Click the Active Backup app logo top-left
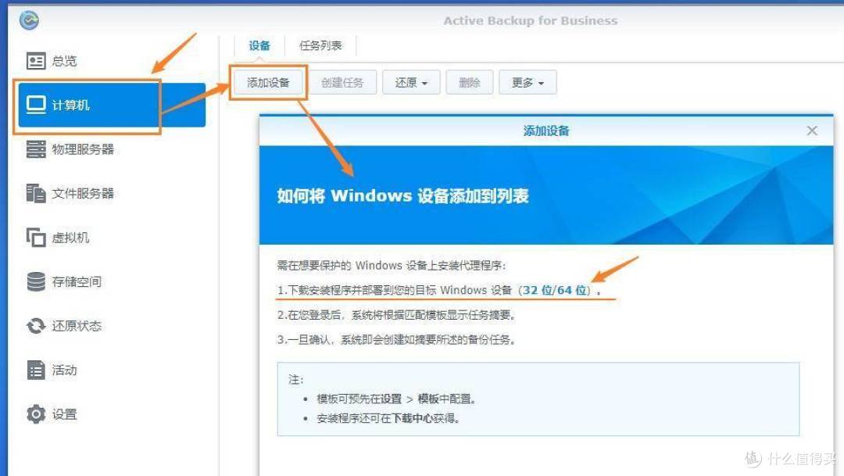This screenshot has height=476, width=844. coord(29,20)
